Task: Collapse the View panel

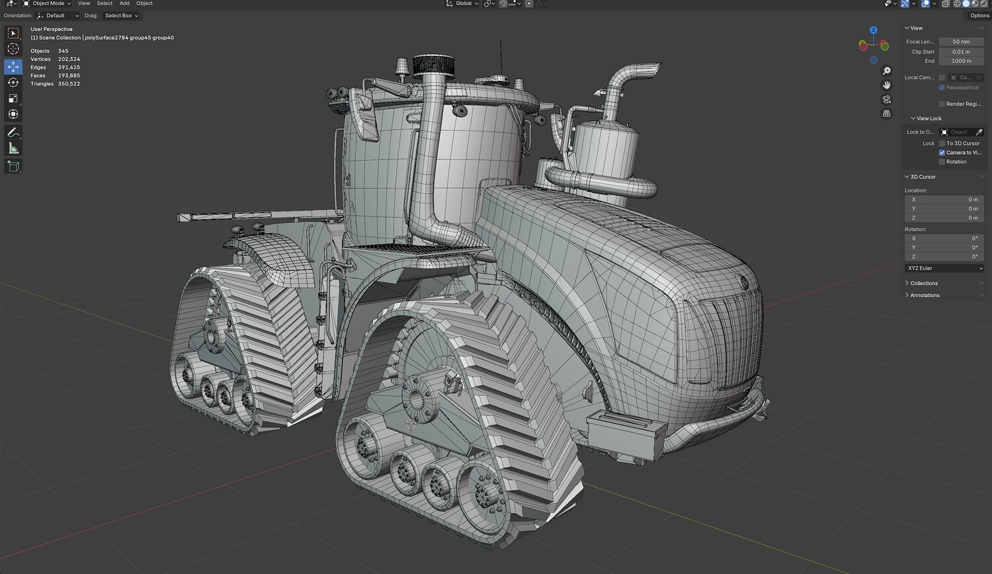Action: 907,28
